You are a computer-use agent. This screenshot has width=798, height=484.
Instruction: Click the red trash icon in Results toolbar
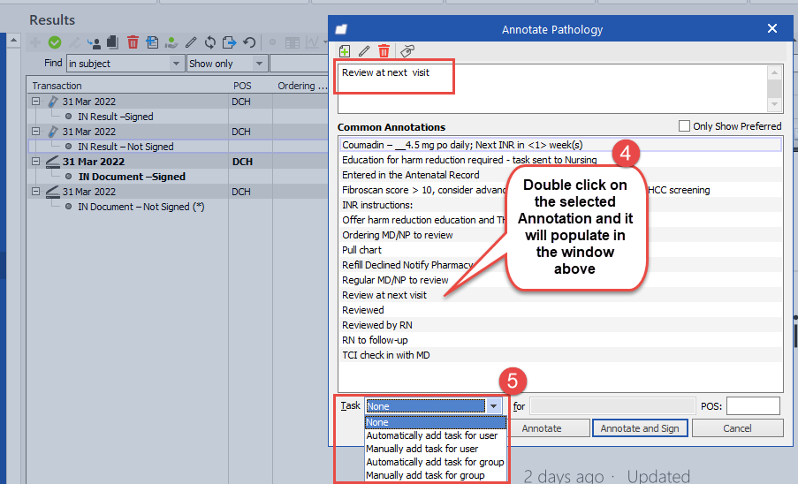click(x=133, y=42)
